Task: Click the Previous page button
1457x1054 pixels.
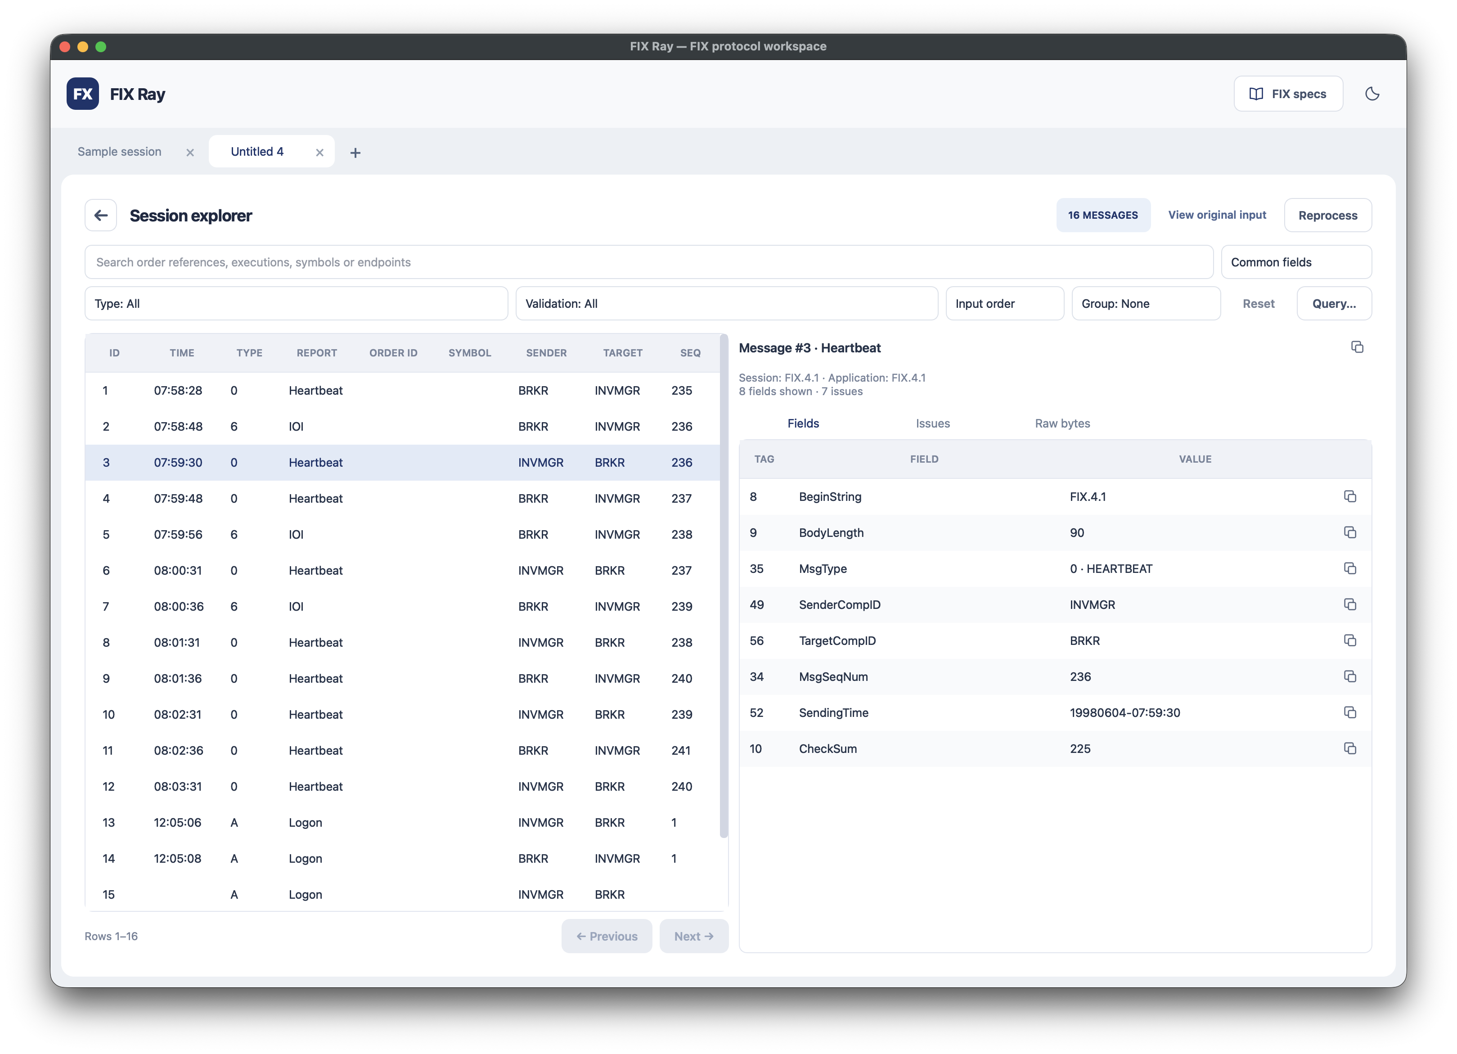Action: tap(607, 937)
